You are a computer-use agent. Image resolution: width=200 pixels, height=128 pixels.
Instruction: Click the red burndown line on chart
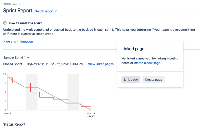pos(22,83)
